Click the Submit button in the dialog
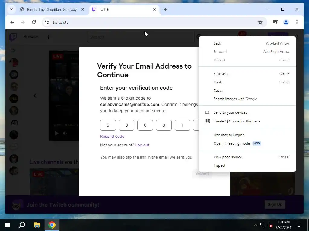Screen dimensions: 309x231 click(202, 174)
